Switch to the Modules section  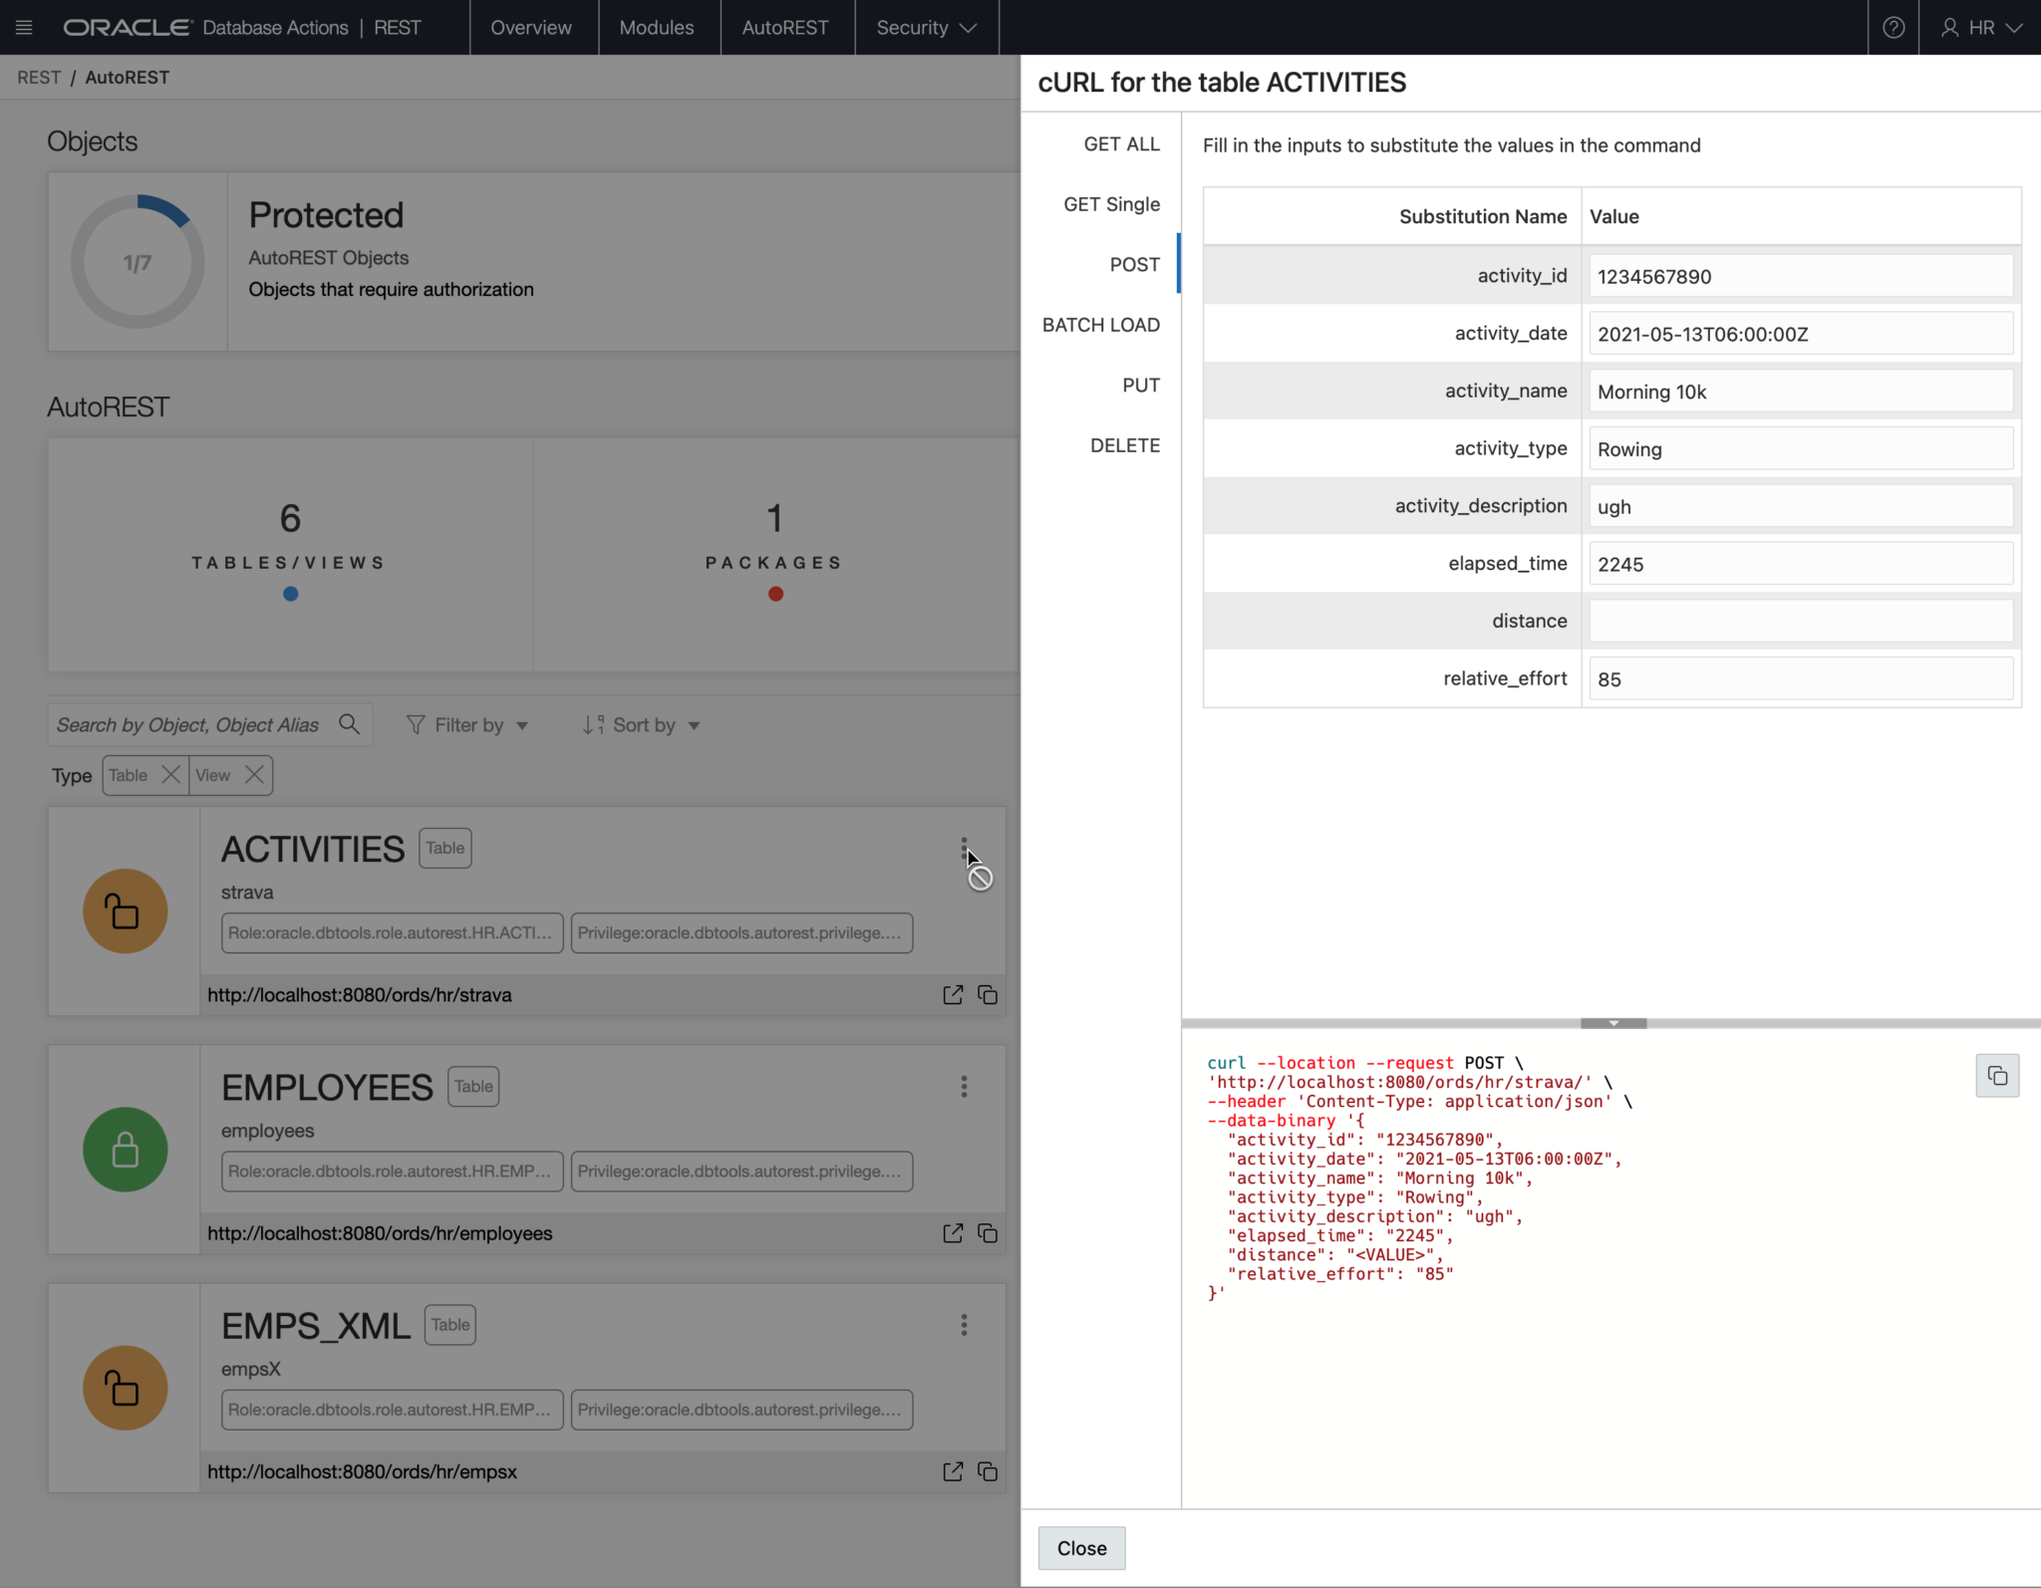[657, 27]
